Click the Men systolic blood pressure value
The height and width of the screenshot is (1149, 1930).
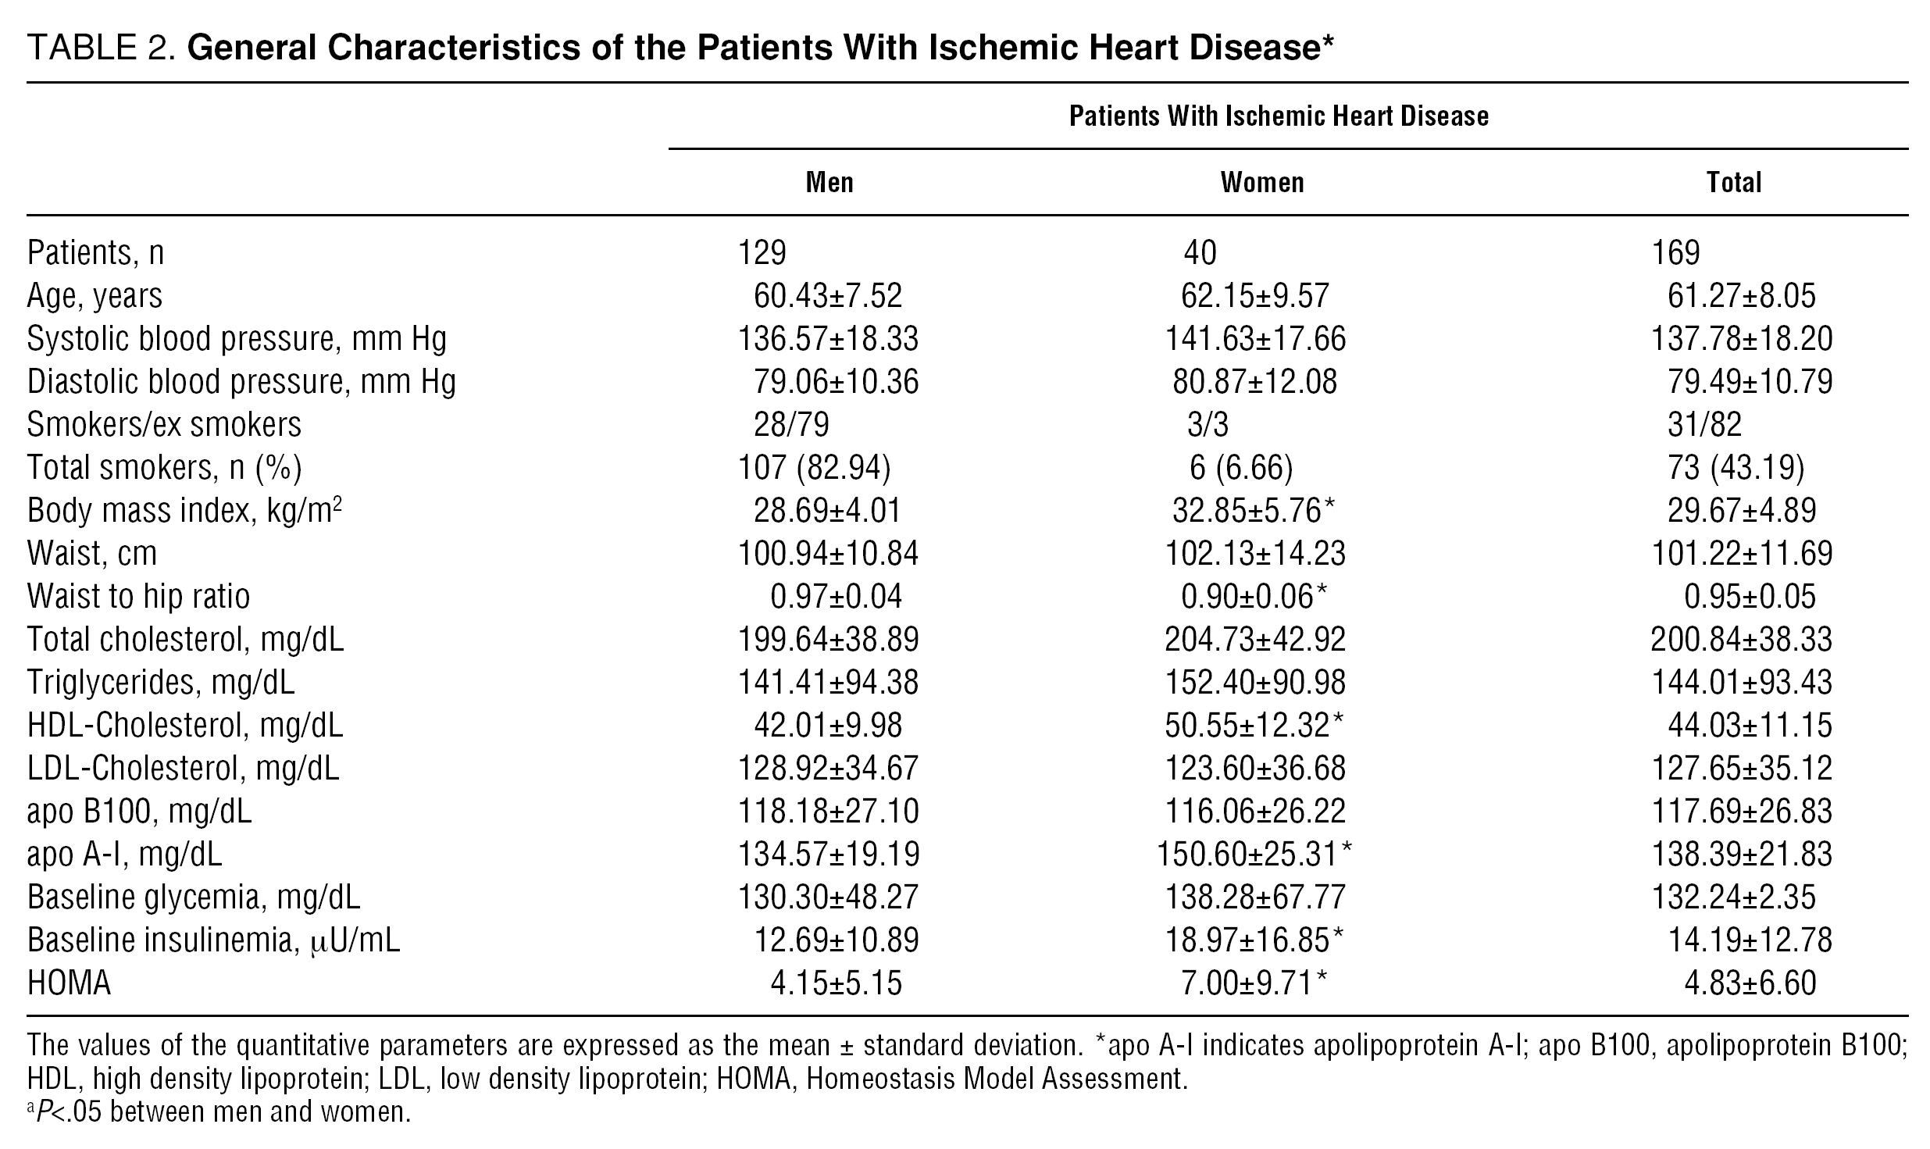828,339
